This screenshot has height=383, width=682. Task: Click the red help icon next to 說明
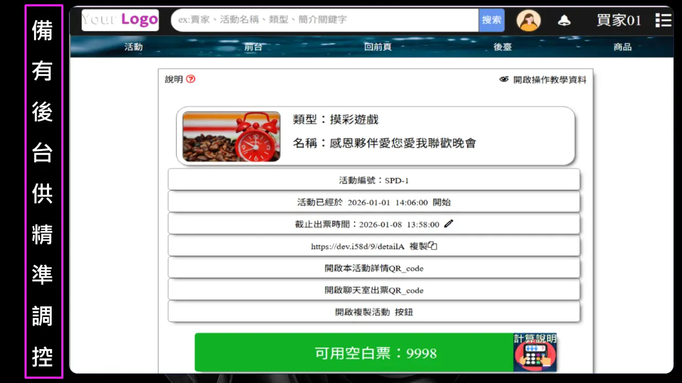190,79
